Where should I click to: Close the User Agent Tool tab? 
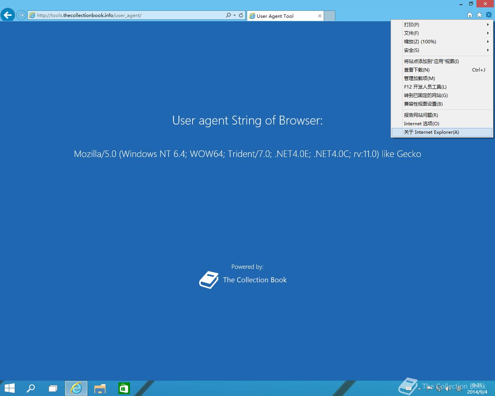[x=320, y=16]
